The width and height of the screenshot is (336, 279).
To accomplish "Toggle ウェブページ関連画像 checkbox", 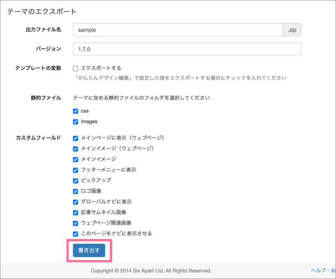I will coord(75,223).
